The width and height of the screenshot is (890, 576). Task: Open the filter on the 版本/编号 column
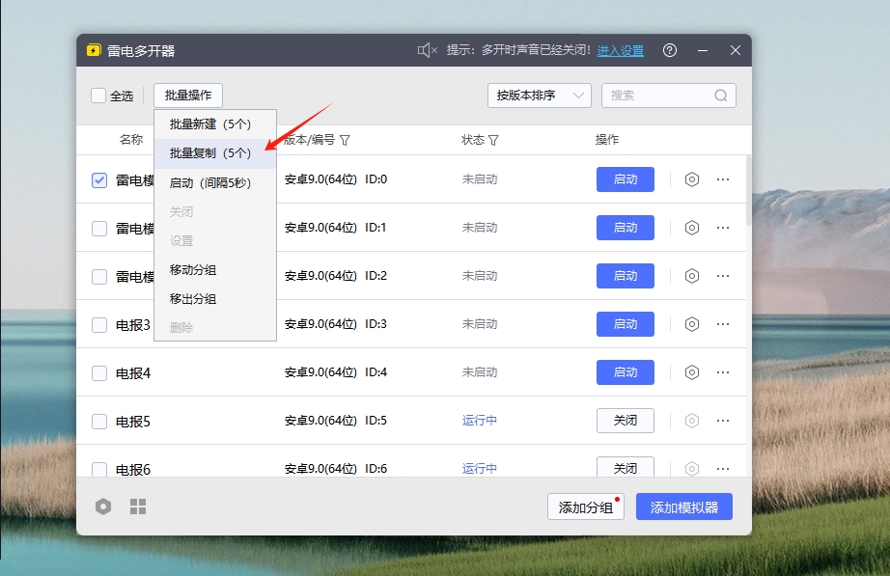[346, 139]
